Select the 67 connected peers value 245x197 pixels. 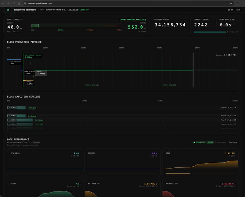(x=78, y=184)
